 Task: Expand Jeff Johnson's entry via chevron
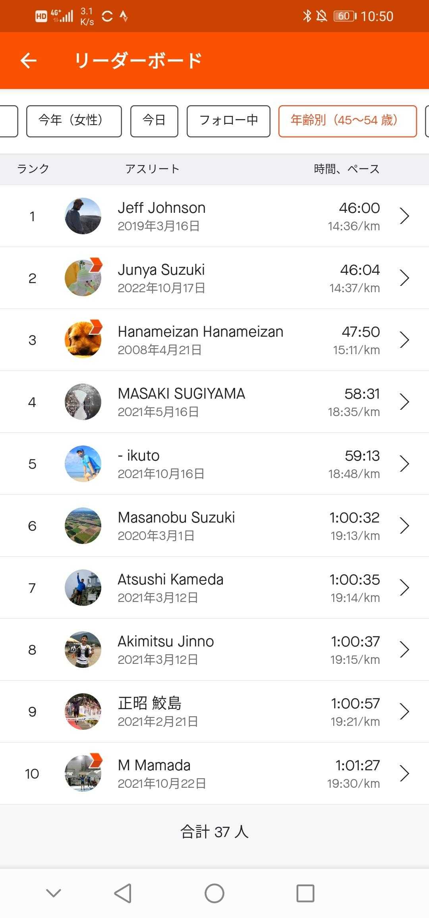pyautogui.click(x=404, y=216)
